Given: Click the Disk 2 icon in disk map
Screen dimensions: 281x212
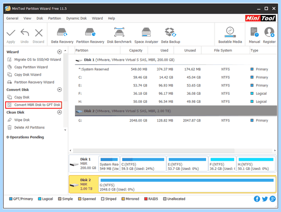Looking at the screenshot, I should pyautogui.click(x=74, y=185).
